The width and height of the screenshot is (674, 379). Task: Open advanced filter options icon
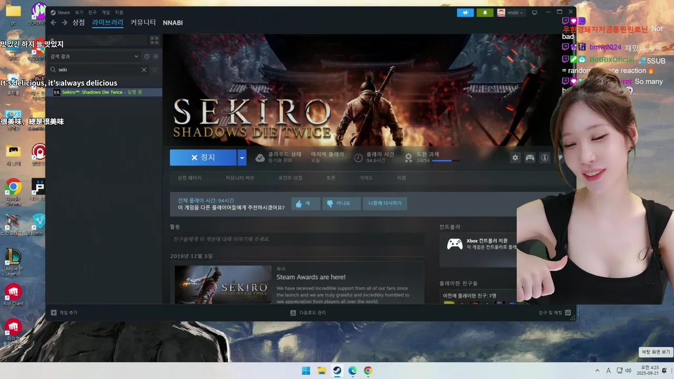(x=155, y=69)
